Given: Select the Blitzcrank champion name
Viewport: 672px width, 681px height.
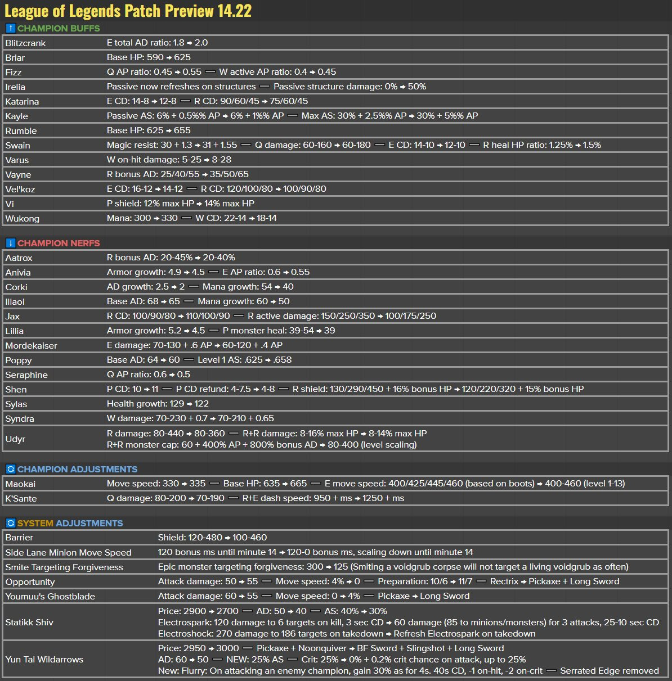Looking at the screenshot, I should coord(26,43).
